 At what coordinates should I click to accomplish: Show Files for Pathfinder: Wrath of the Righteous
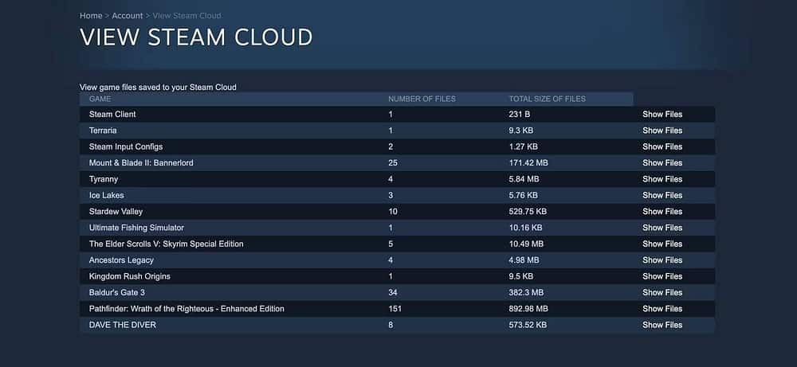[x=662, y=309]
